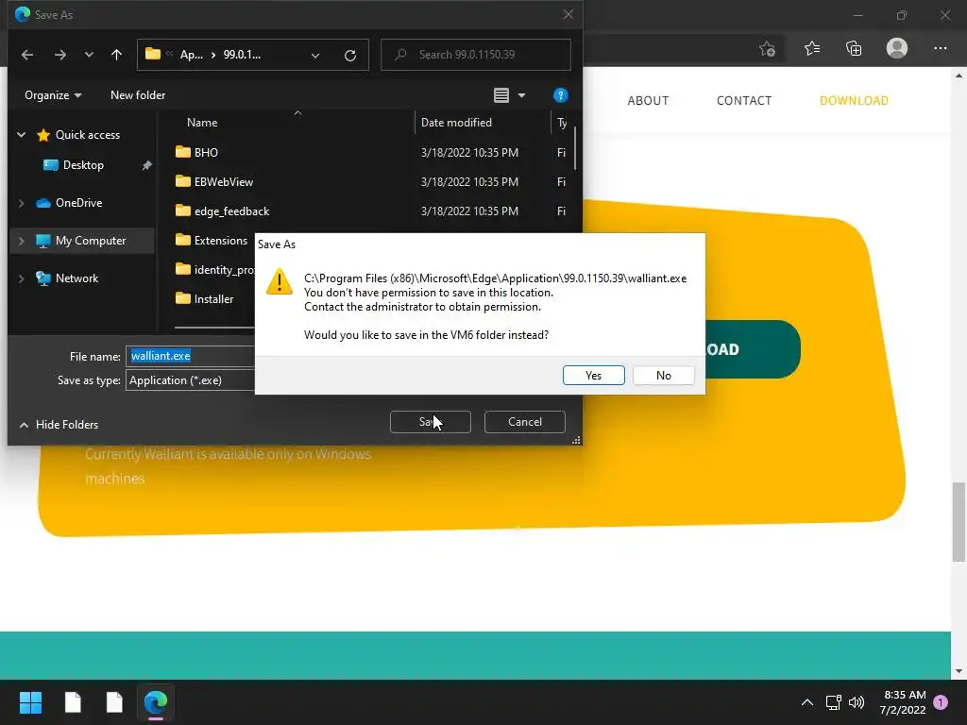Open second document icon on taskbar
967x725 pixels.
[x=114, y=702]
